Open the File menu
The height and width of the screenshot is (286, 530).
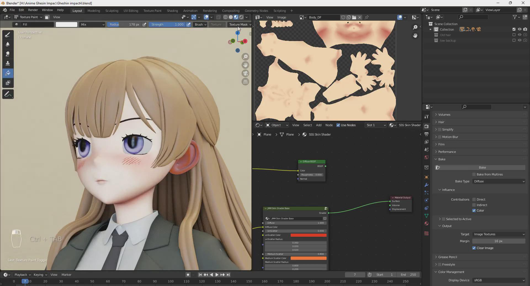coord(12,10)
